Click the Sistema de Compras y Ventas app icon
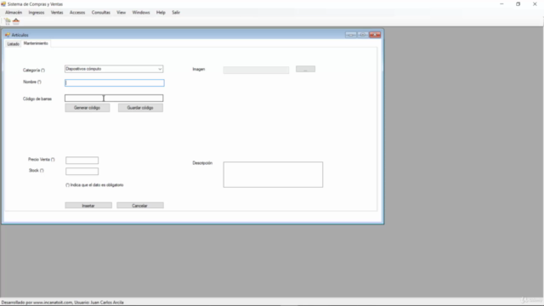The image size is (544, 306). 3,4
